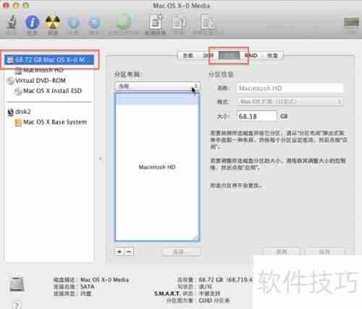
Task: Click the Resize Image toolbar icon
Action: pos(208,22)
